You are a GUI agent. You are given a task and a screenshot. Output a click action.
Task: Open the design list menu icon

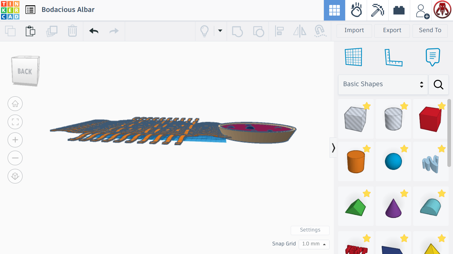click(x=30, y=10)
